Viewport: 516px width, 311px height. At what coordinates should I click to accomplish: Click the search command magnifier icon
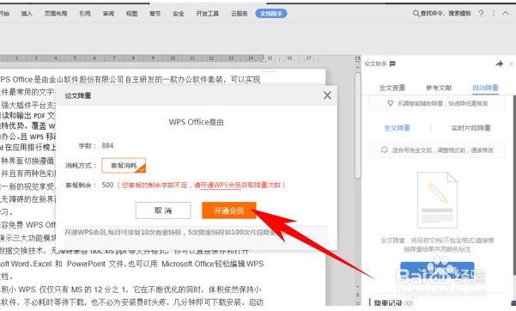(416, 14)
